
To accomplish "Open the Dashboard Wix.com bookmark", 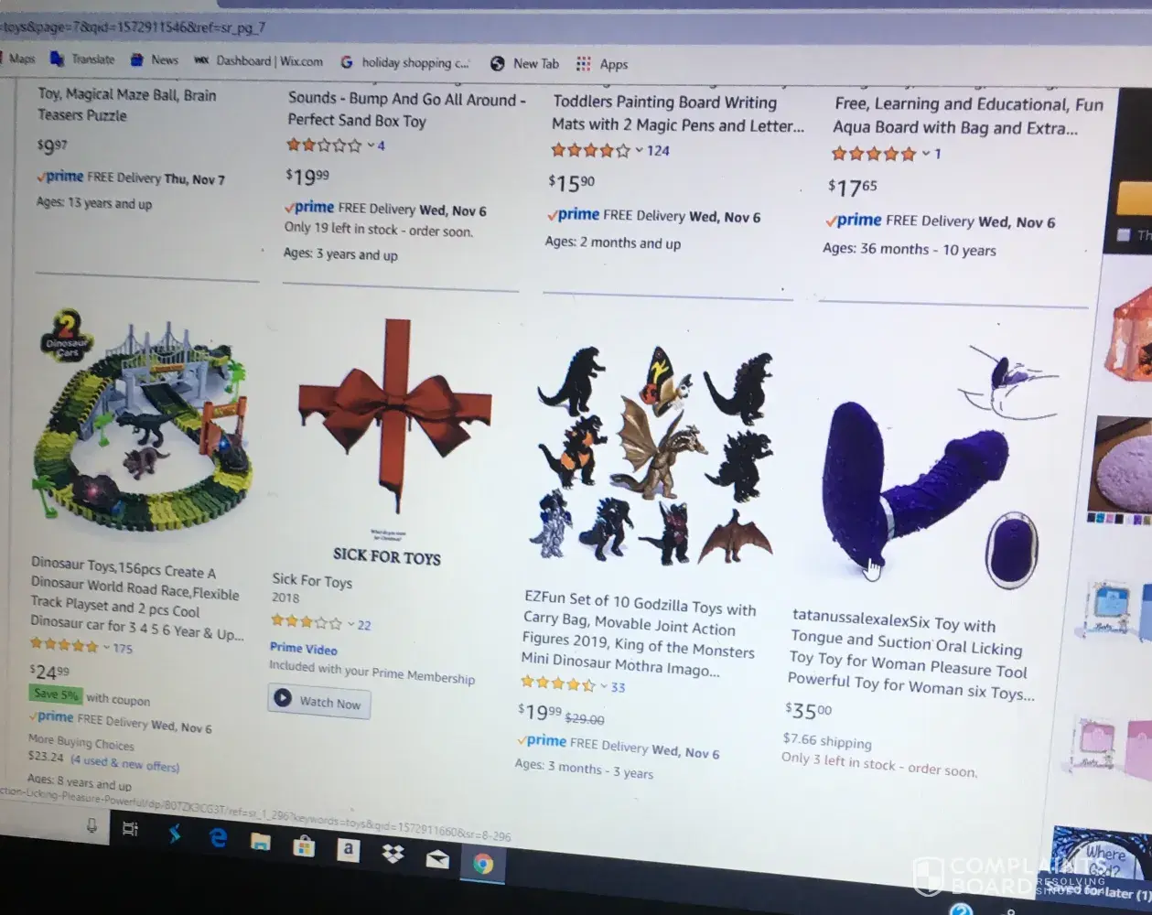I will point(259,60).
